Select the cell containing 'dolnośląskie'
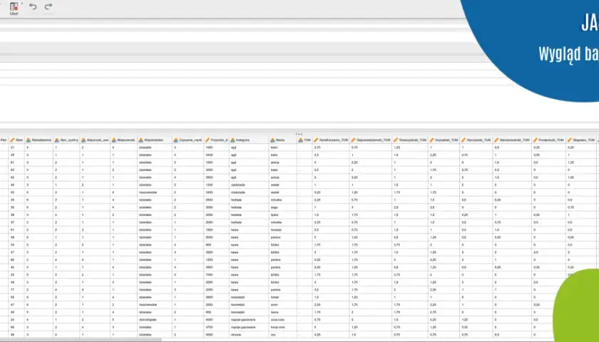The image size is (599, 342). coord(155,320)
